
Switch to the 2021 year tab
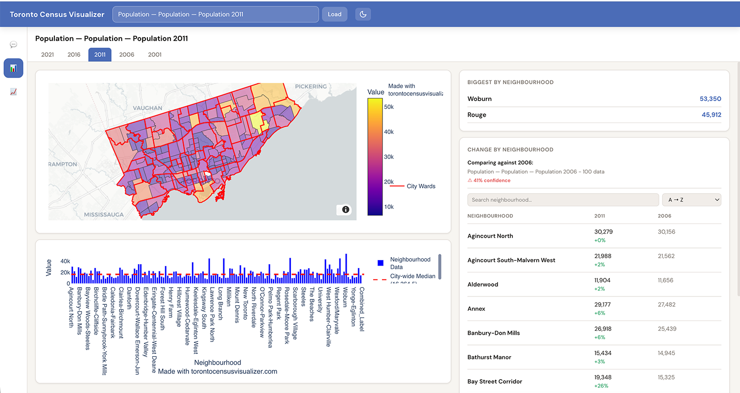(48, 54)
